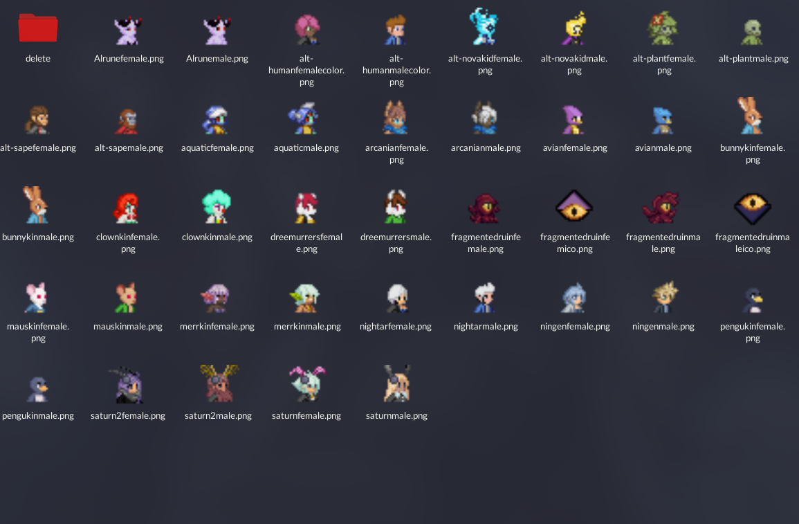Screen dimensions: 799x524
Task: Select the alt-sapefemale.png icon
Action: tap(37, 120)
